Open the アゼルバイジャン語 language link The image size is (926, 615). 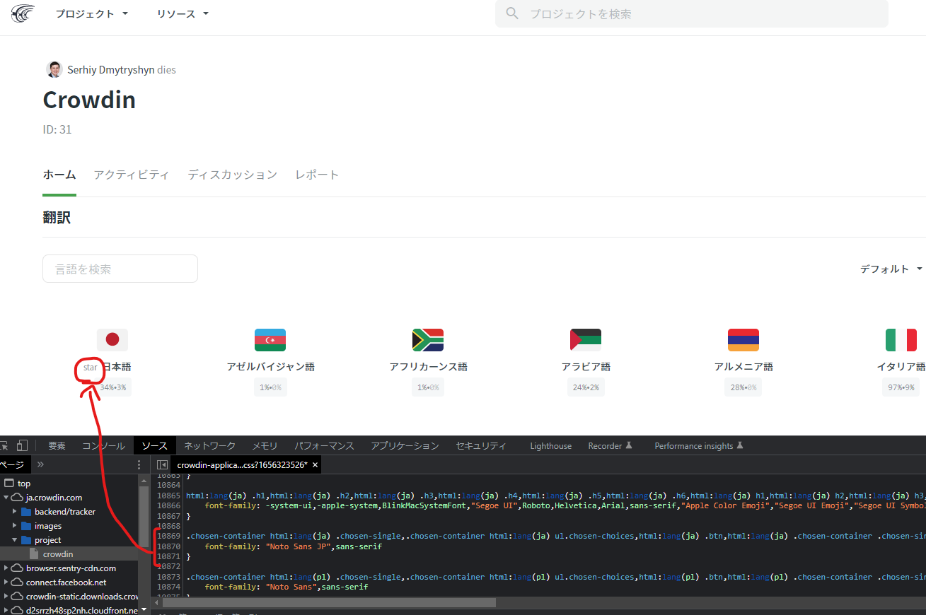tap(270, 367)
